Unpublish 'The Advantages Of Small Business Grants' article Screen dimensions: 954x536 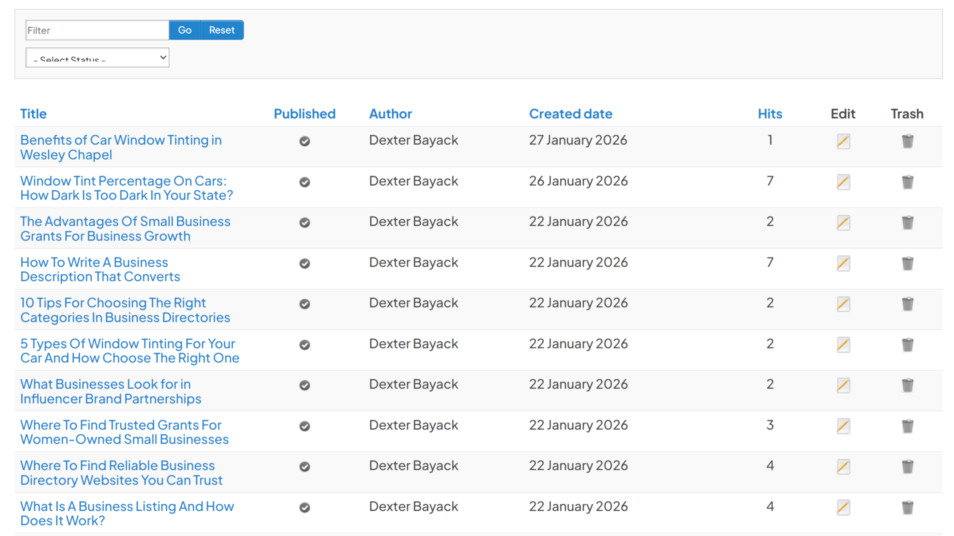click(x=304, y=222)
